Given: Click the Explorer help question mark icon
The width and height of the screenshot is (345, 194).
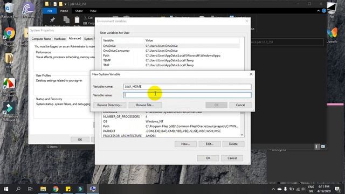Looking at the screenshot, I should point(324,11).
